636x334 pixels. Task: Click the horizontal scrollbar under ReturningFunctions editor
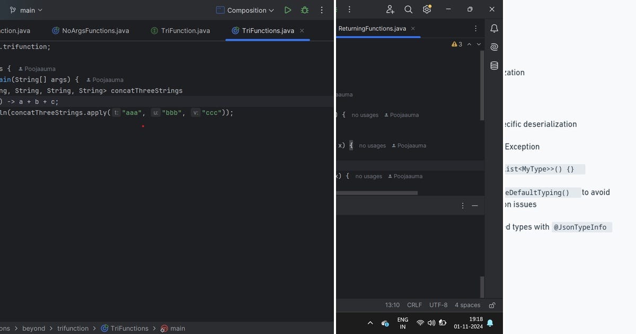tap(377, 193)
